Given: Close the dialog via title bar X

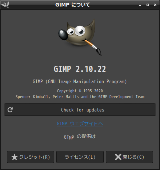Looking at the screenshot, I should click(x=155, y=5).
